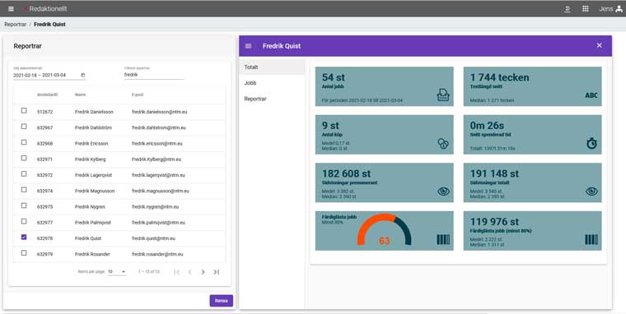Image resolution: width=626 pixels, height=314 pixels.
Task: Click the name Fredrik Magnusson
Action: (95, 191)
